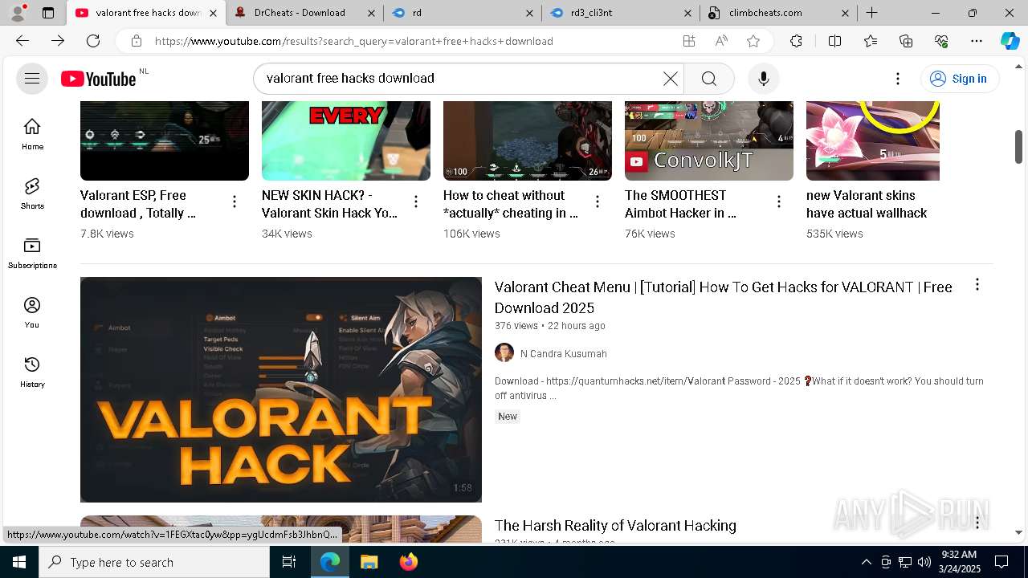Switch to the rd tab

click(462, 13)
